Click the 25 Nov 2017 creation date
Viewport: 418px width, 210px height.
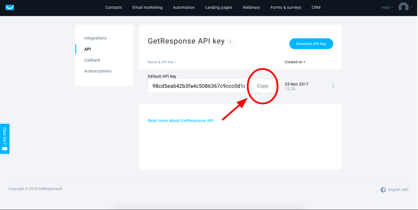click(x=296, y=84)
